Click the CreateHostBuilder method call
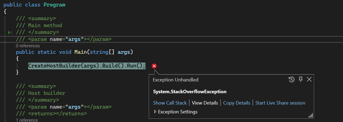The height and width of the screenshot is (122, 343). click(54, 66)
